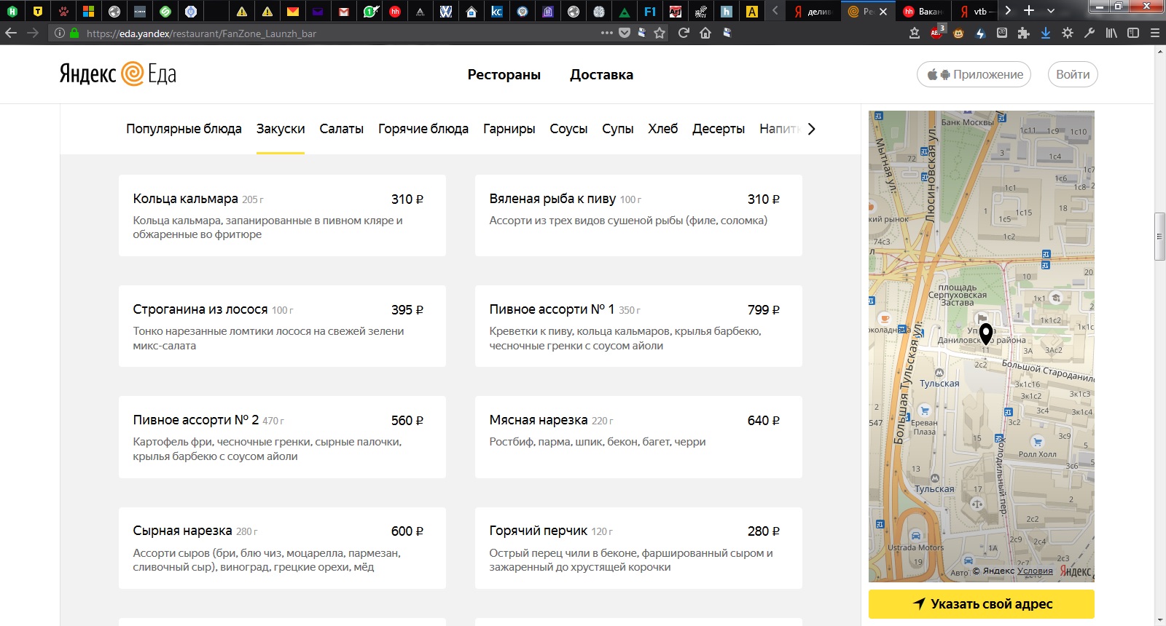Screen dimensions: 1166x626
Task: Click the Яндекс Еда logo
Action: pyautogui.click(x=117, y=74)
